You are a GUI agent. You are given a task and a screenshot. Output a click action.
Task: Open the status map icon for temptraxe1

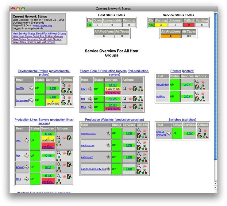tap(69, 103)
